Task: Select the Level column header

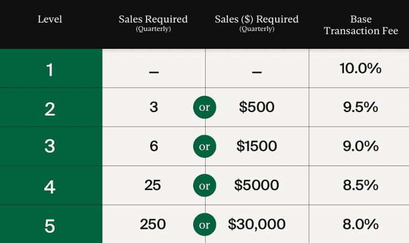Action: (50, 19)
